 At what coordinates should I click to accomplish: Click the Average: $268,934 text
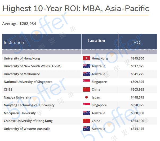(x=19, y=24)
